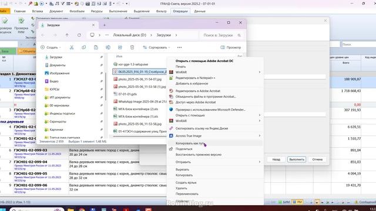Click Rename icon in Explorer toolbar

pyautogui.click(x=108, y=47)
